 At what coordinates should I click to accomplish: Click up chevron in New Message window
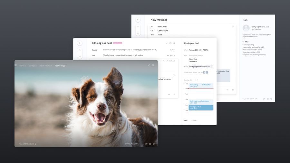tap(138, 27)
